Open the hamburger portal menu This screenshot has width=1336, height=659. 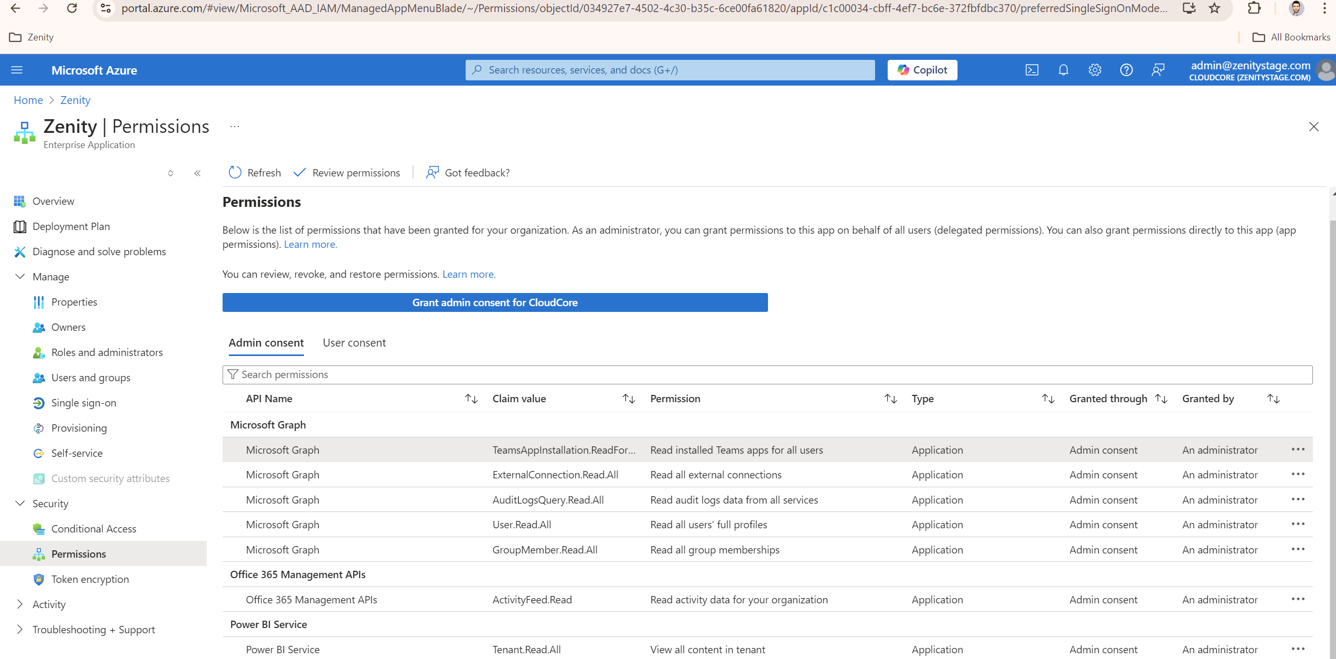coord(17,70)
